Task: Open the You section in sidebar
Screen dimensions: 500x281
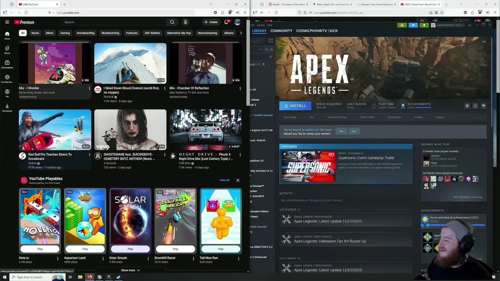Action: click(7, 93)
